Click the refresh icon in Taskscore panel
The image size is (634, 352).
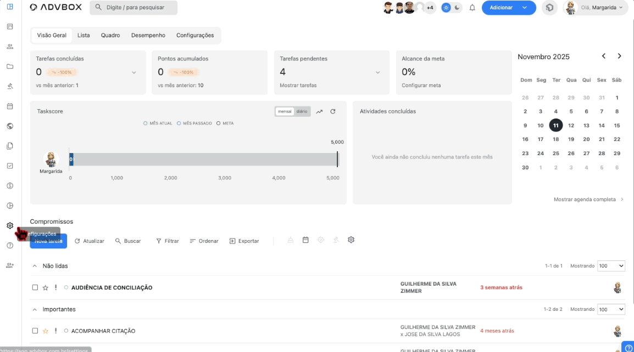(x=332, y=111)
